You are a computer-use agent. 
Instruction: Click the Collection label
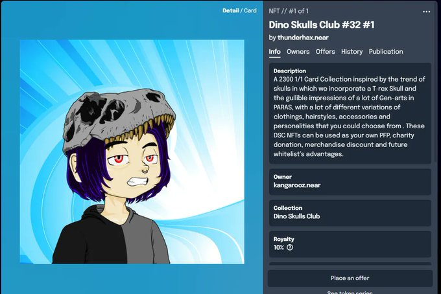(x=288, y=208)
